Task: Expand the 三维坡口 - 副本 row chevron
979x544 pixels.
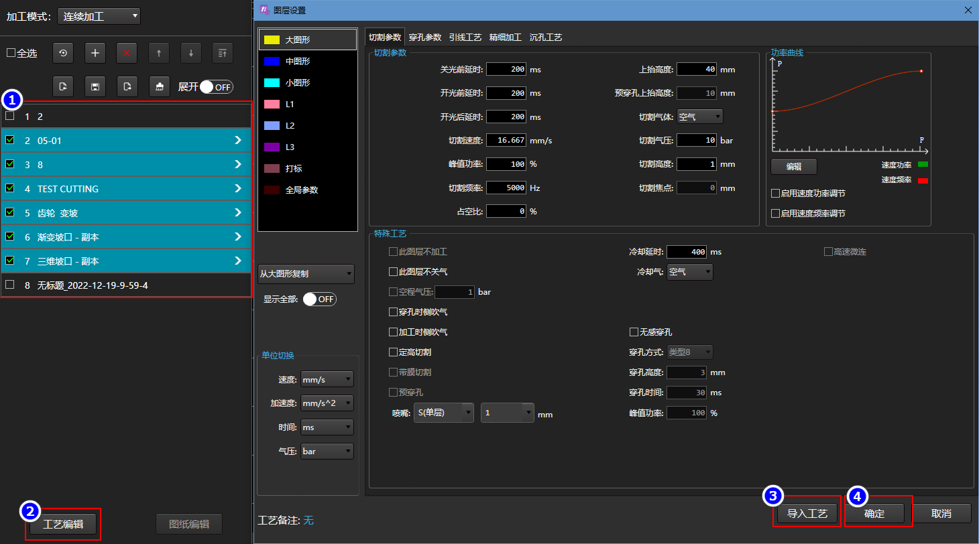Action: (x=238, y=261)
